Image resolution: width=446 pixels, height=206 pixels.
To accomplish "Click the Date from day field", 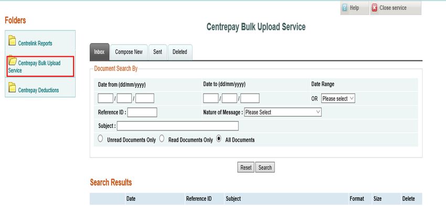I will [x=105, y=98].
